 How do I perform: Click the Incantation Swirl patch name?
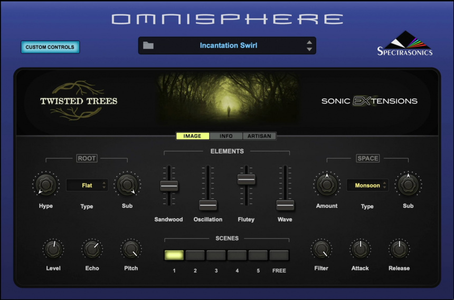click(x=229, y=45)
